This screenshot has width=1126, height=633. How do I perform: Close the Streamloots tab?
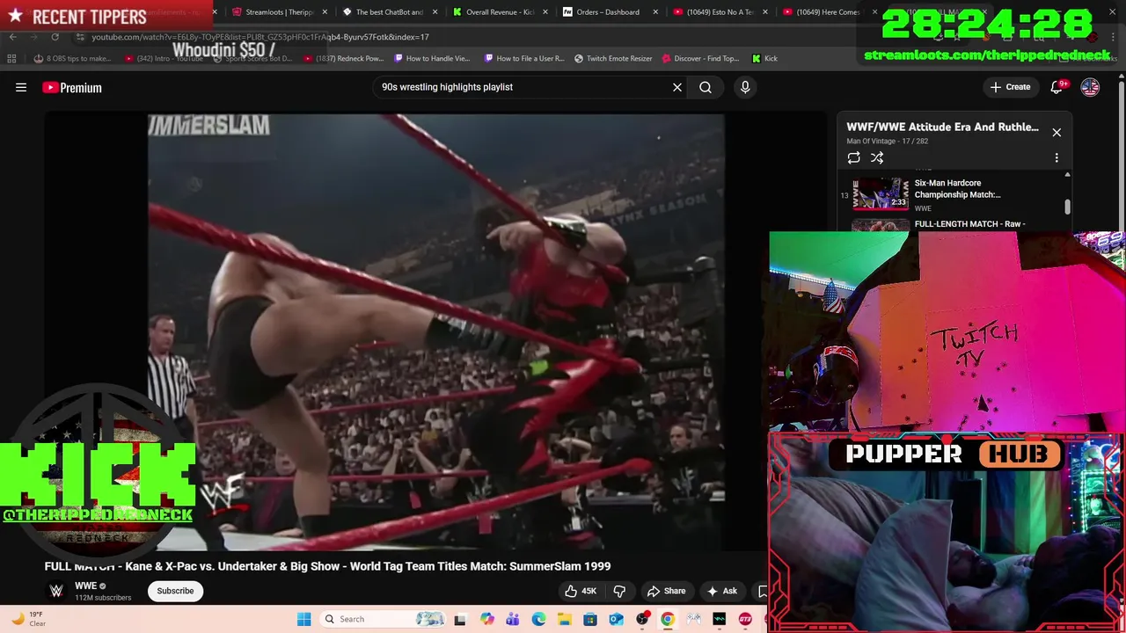pyautogui.click(x=325, y=12)
